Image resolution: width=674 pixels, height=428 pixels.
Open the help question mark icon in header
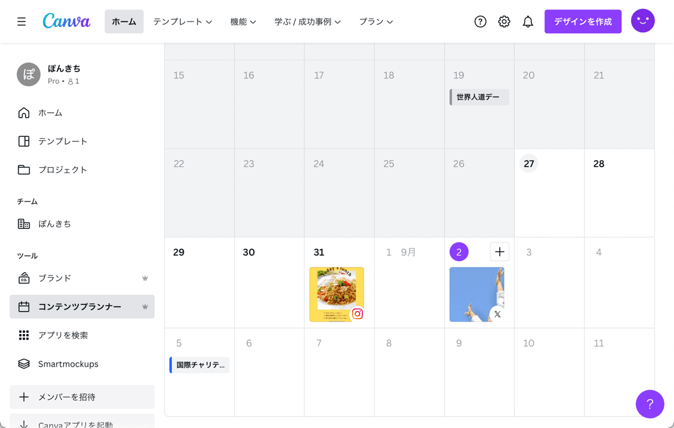480,21
